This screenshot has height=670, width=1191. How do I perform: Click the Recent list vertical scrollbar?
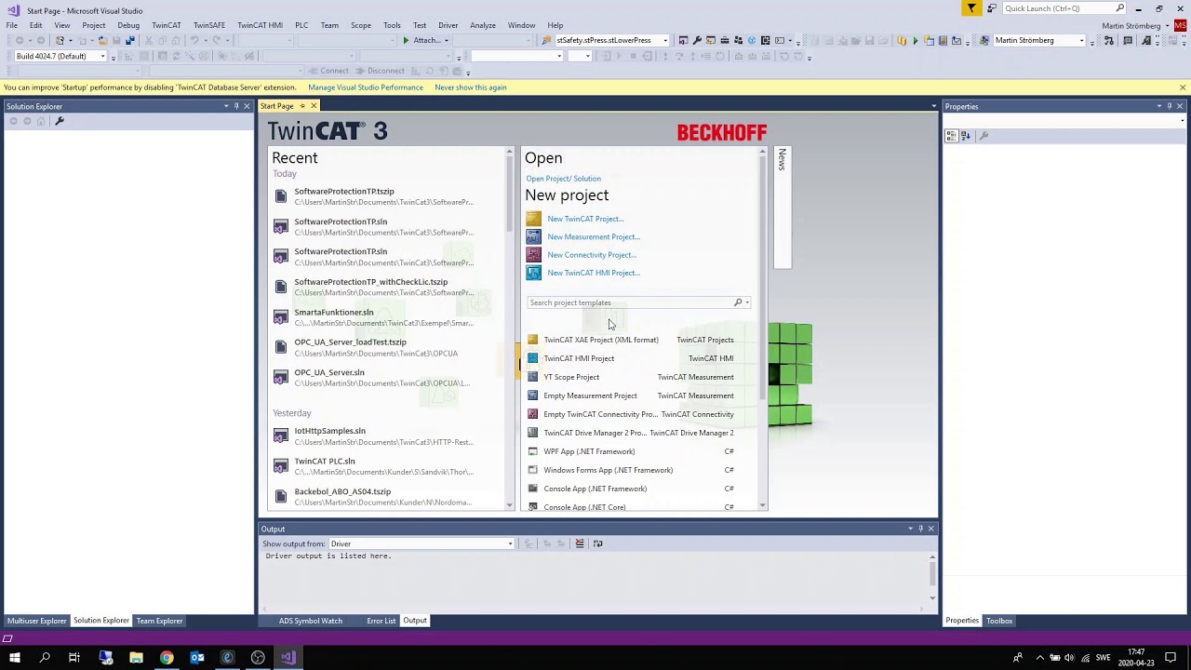pyautogui.click(x=509, y=195)
